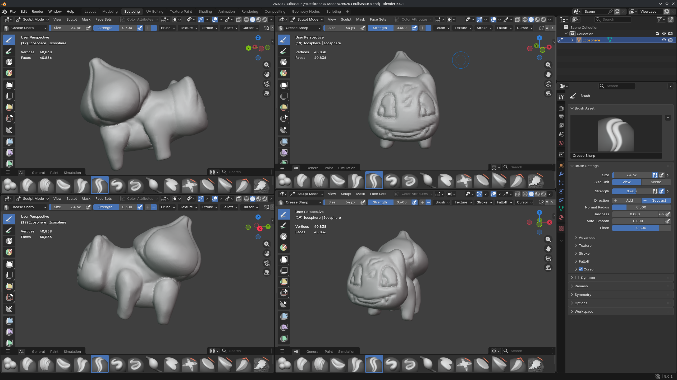Switch to the Shading workspace tab
This screenshot has height=380, width=677.
click(205, 12)
